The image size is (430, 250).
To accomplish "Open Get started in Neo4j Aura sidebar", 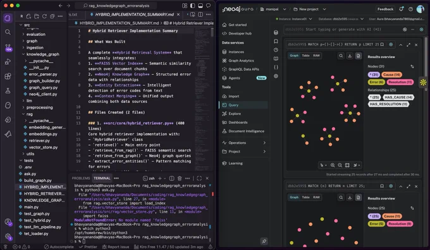I will (x=238, y=25).
